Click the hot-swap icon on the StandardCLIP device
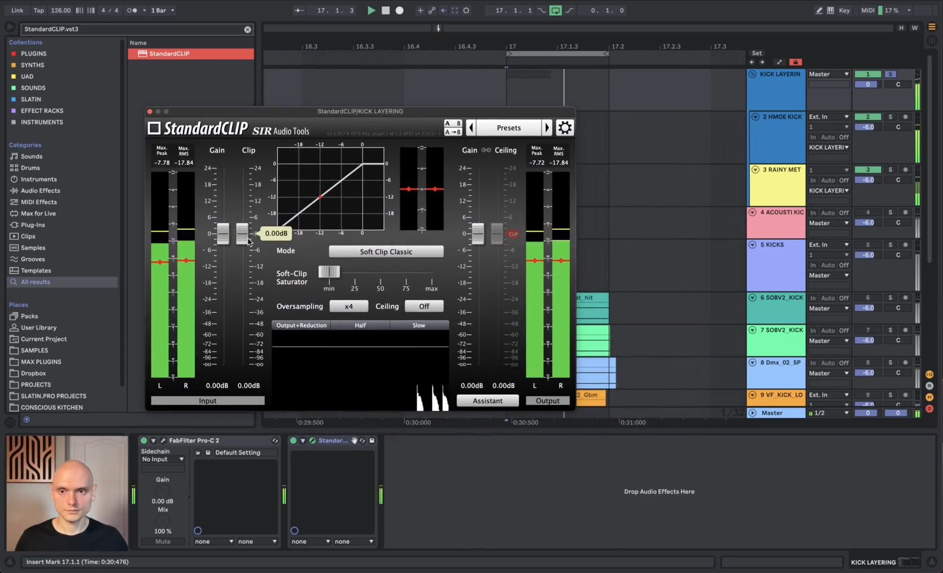 (362, 440)
